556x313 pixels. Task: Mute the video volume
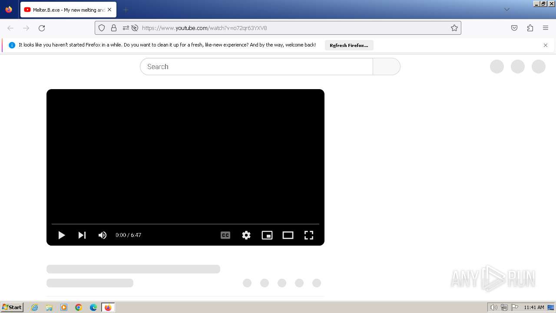point(103,235)
